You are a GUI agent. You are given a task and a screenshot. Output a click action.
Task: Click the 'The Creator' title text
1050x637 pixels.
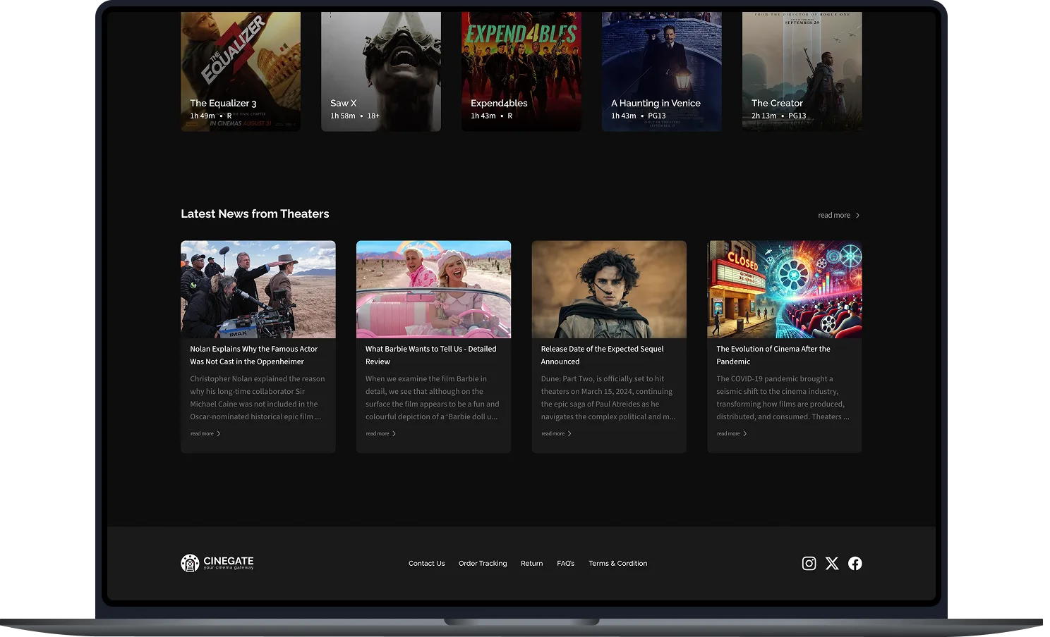pos(777,103)
